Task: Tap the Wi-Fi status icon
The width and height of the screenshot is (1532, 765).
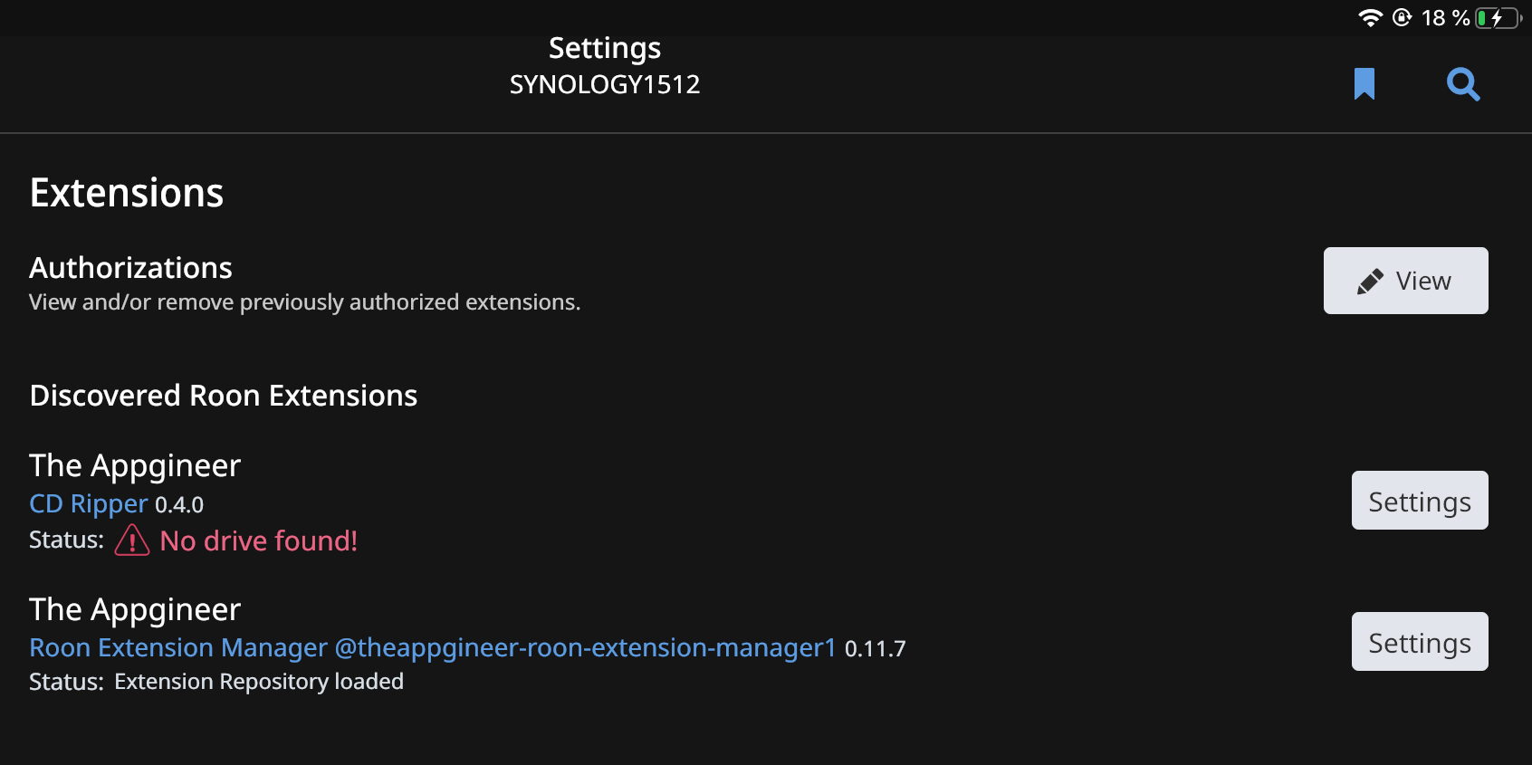Action: pyautogui.click(x=1370, y=18)
